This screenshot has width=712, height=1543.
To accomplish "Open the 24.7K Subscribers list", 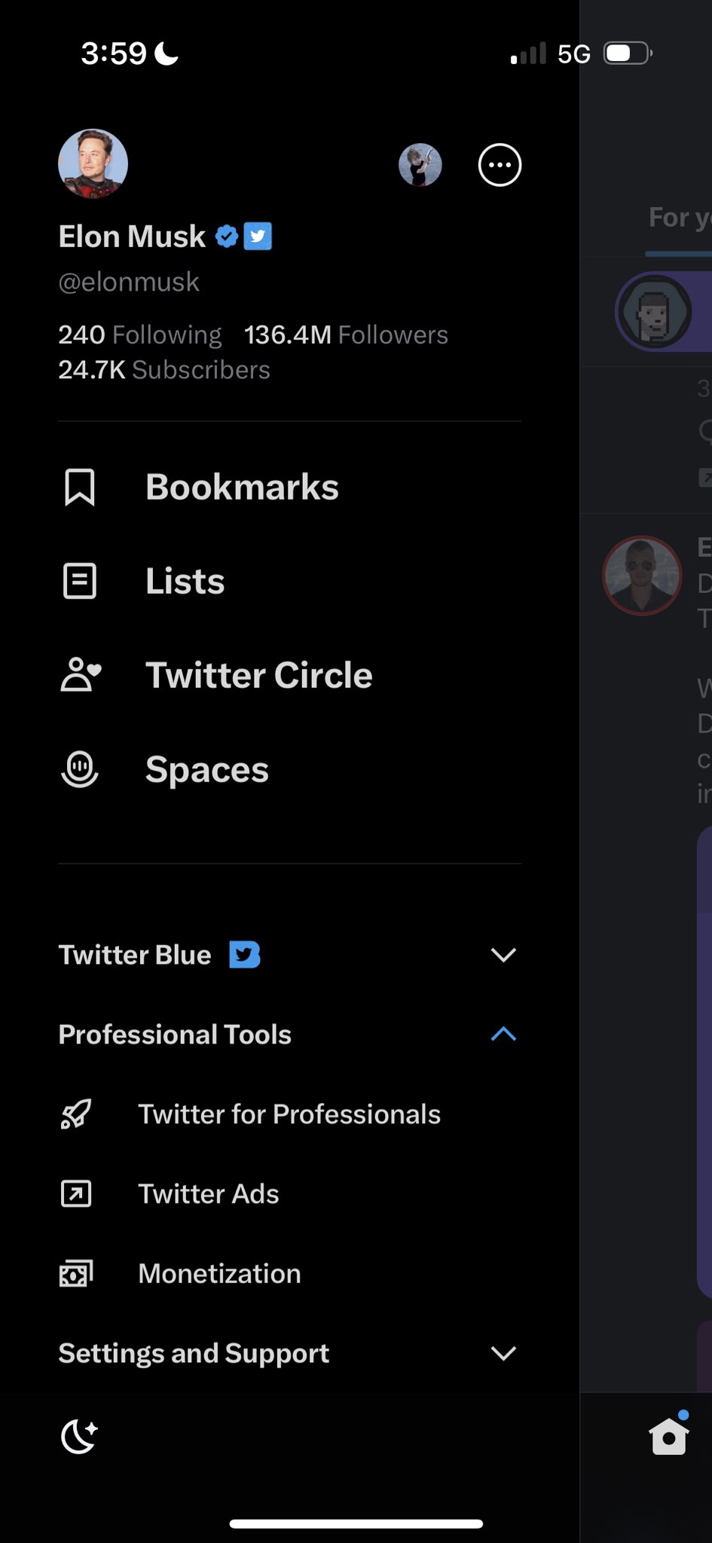I will tap(164, 370).
